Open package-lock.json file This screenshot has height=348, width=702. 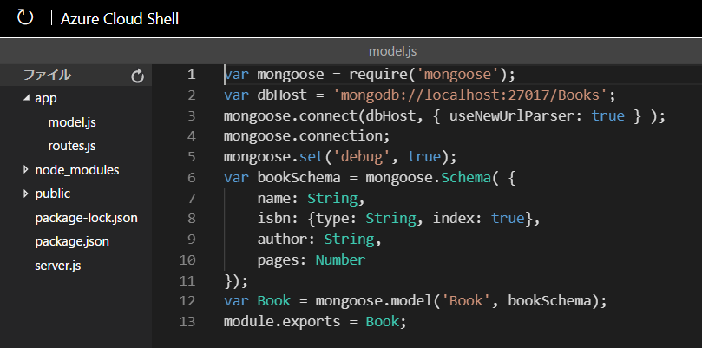(x=86, y=217)
